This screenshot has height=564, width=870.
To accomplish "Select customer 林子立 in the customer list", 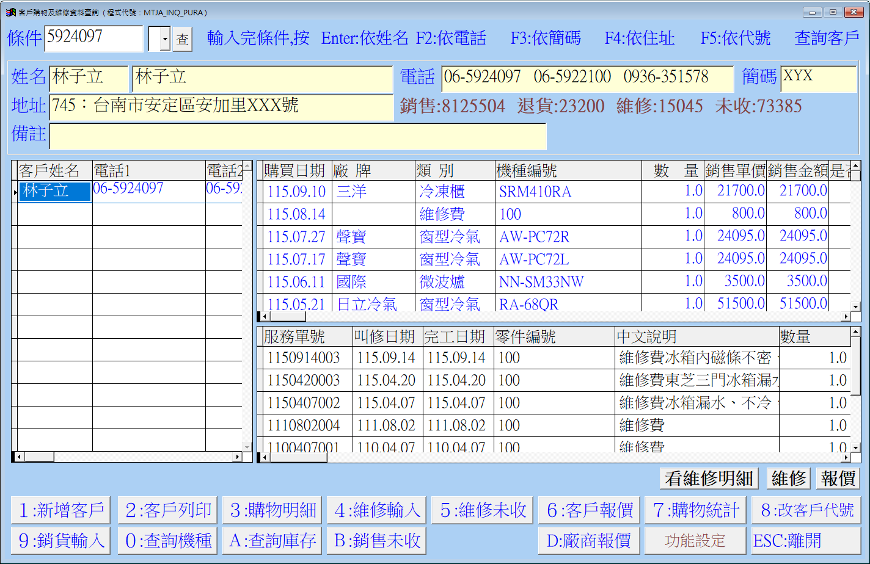I will 55,191.
